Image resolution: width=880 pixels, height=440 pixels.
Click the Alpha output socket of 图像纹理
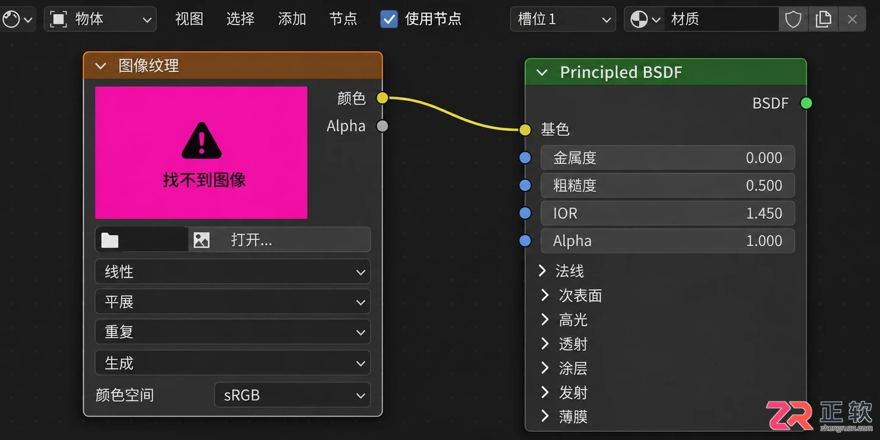pyautogui.click(x=382, y=126)
